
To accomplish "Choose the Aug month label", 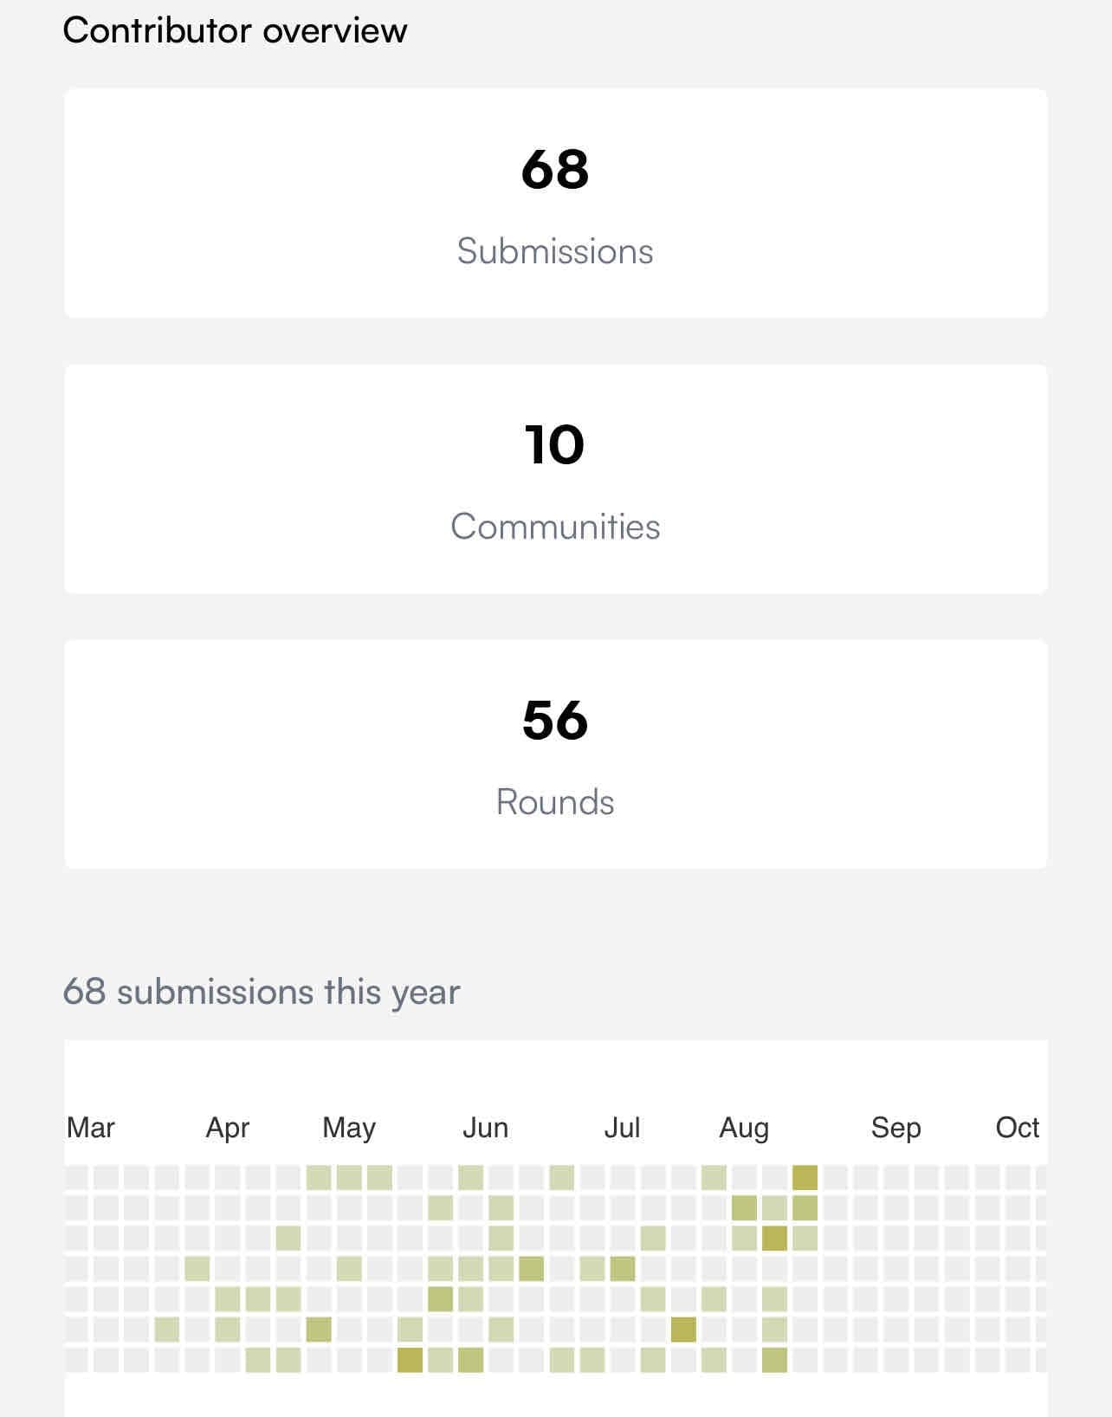I will point(744,1128).
